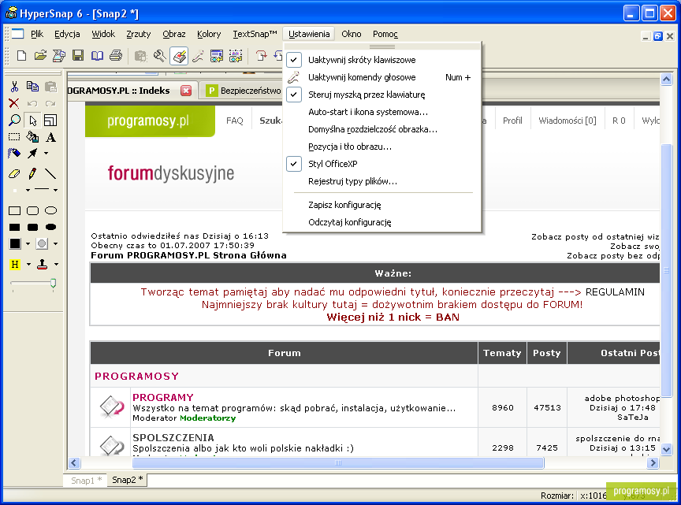Click the red X delete tool
This screenshot has height=505, width=681.
[x=14, y=103]
